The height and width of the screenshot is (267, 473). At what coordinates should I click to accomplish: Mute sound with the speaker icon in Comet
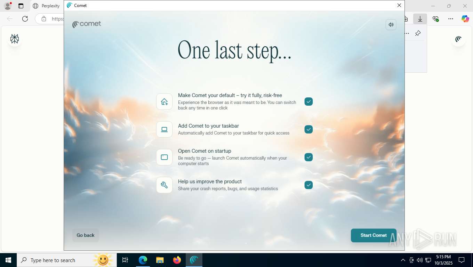point(391,25)
